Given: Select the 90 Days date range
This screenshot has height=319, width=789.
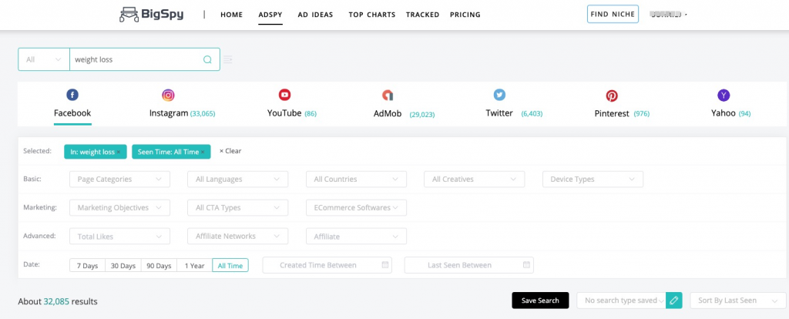Looking at the screenshot, I should [x=159, y=265].
